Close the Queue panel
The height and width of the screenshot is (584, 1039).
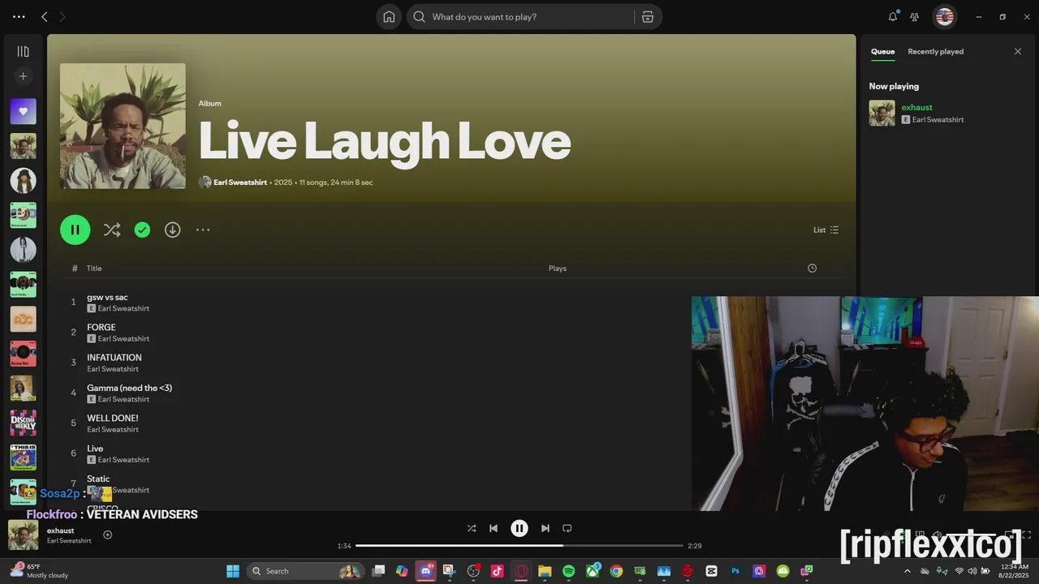click(1018, 52)
